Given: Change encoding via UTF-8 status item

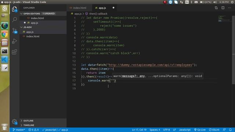Looking at the screenshot, I should tap(166, 130).
